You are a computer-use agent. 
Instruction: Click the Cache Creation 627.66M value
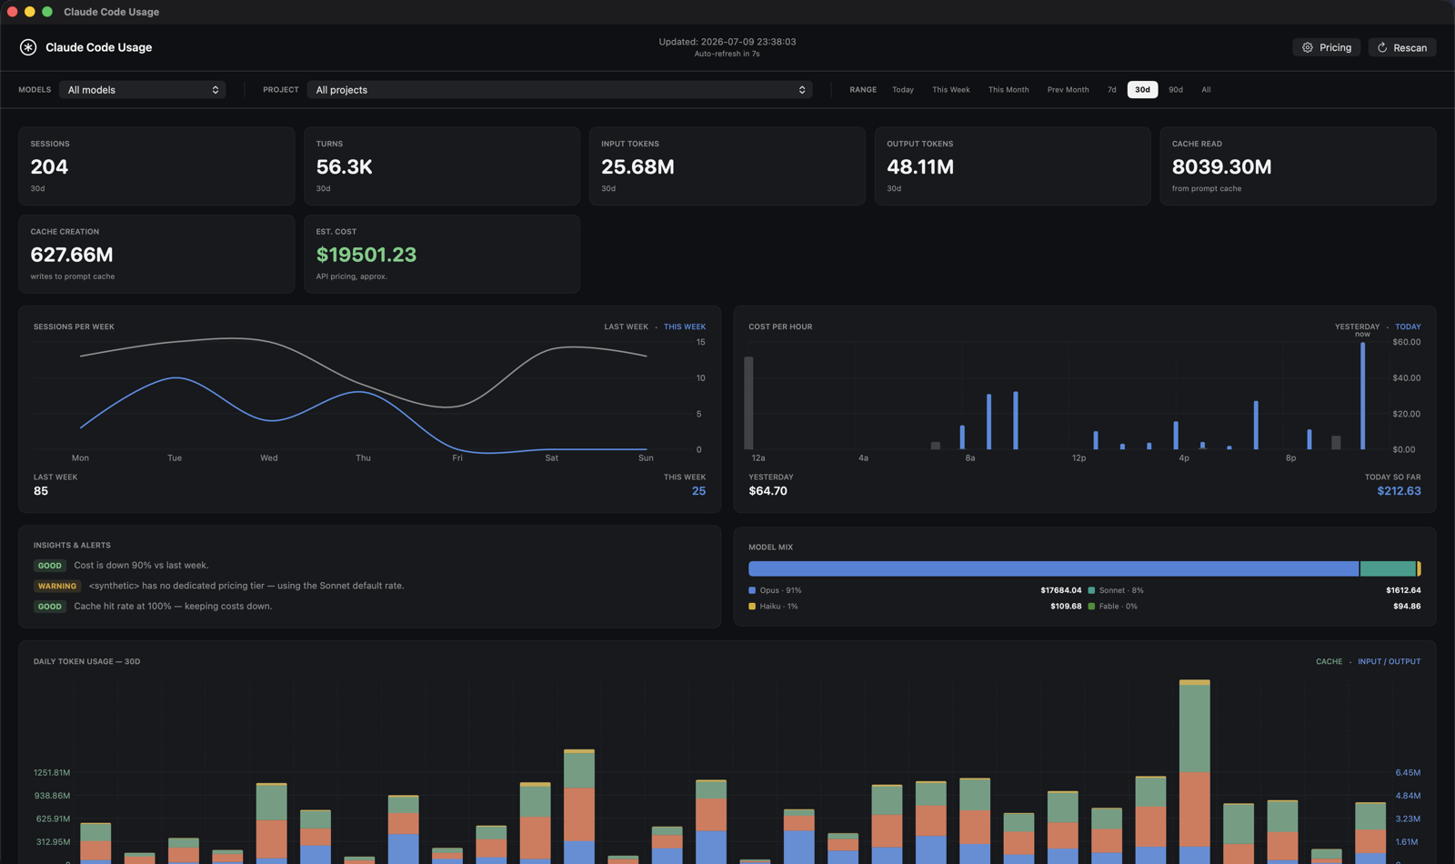click(72, 255)
